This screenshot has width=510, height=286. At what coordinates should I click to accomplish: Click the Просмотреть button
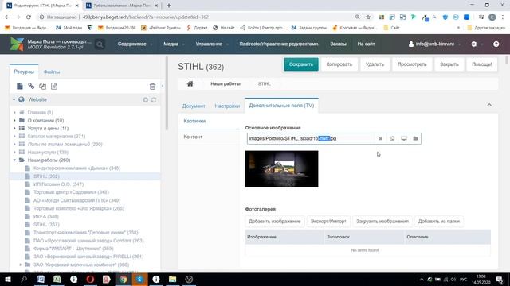coord(412,64)
